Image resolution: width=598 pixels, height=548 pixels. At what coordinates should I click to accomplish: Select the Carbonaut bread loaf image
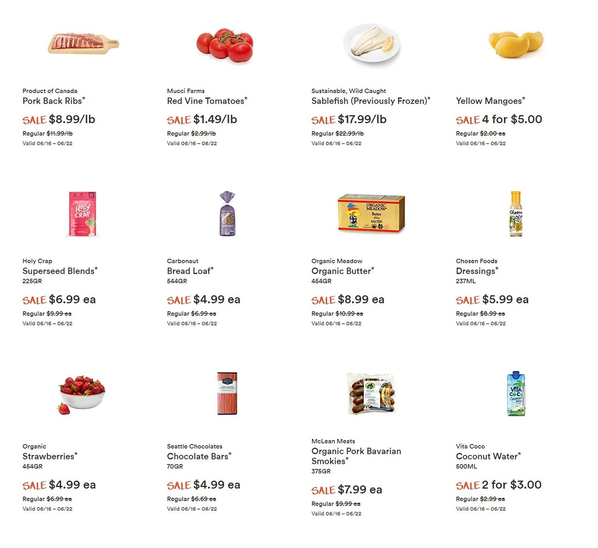tap(228, 213)
